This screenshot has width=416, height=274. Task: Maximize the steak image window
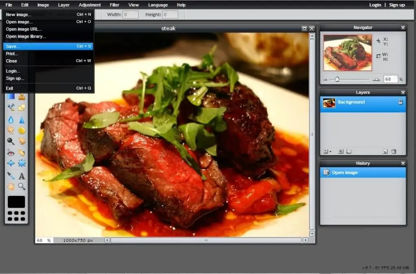point(304,28)
